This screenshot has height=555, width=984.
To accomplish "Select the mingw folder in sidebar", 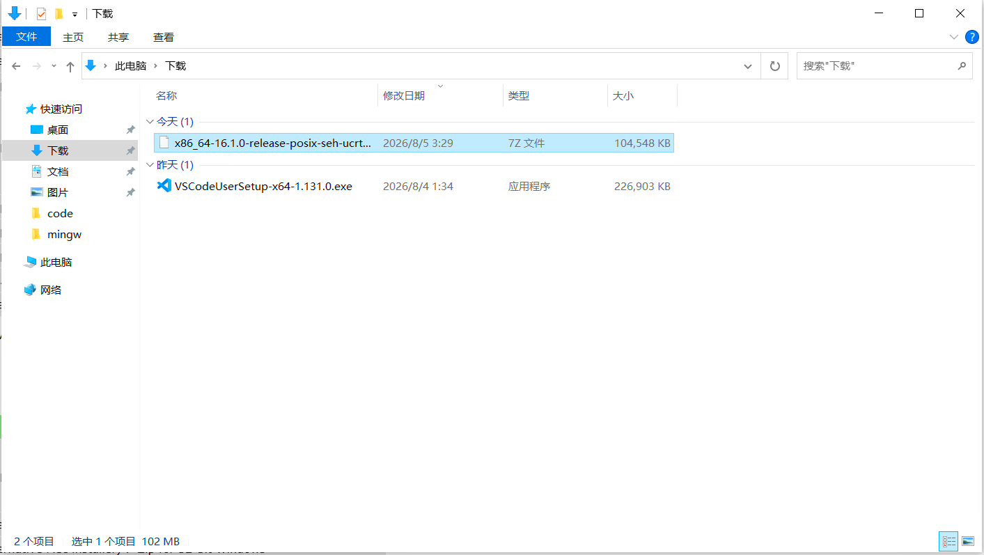I will coord(64,235).
